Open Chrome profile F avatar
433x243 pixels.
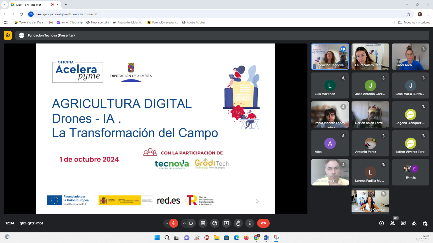tap(420, 14)
